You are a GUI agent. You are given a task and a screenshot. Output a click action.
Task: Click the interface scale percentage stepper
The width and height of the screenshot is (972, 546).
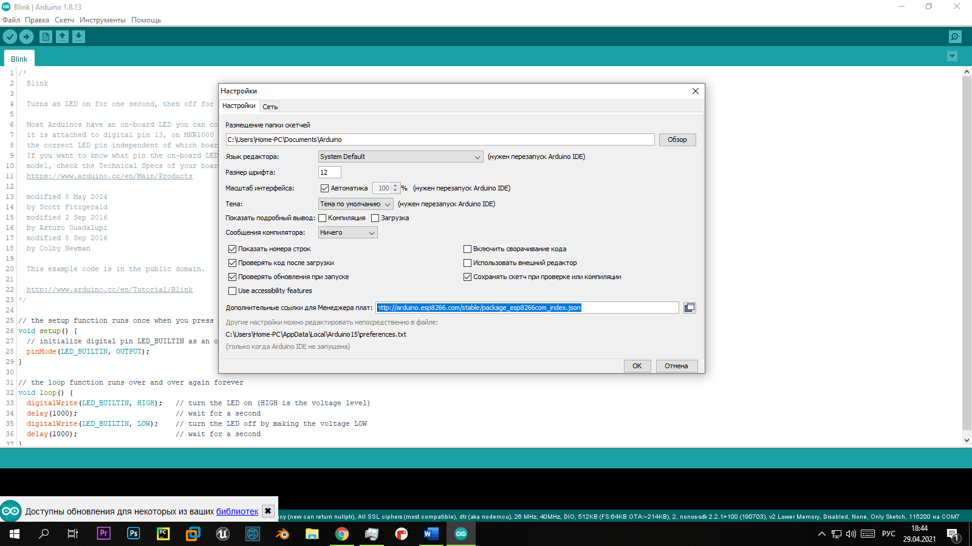coord(395,188)
